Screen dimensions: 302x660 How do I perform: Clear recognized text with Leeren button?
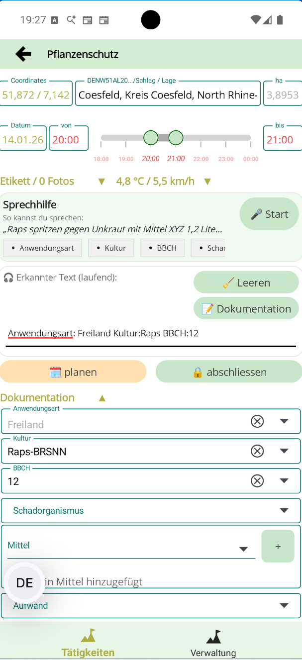[x=246, y=283]
